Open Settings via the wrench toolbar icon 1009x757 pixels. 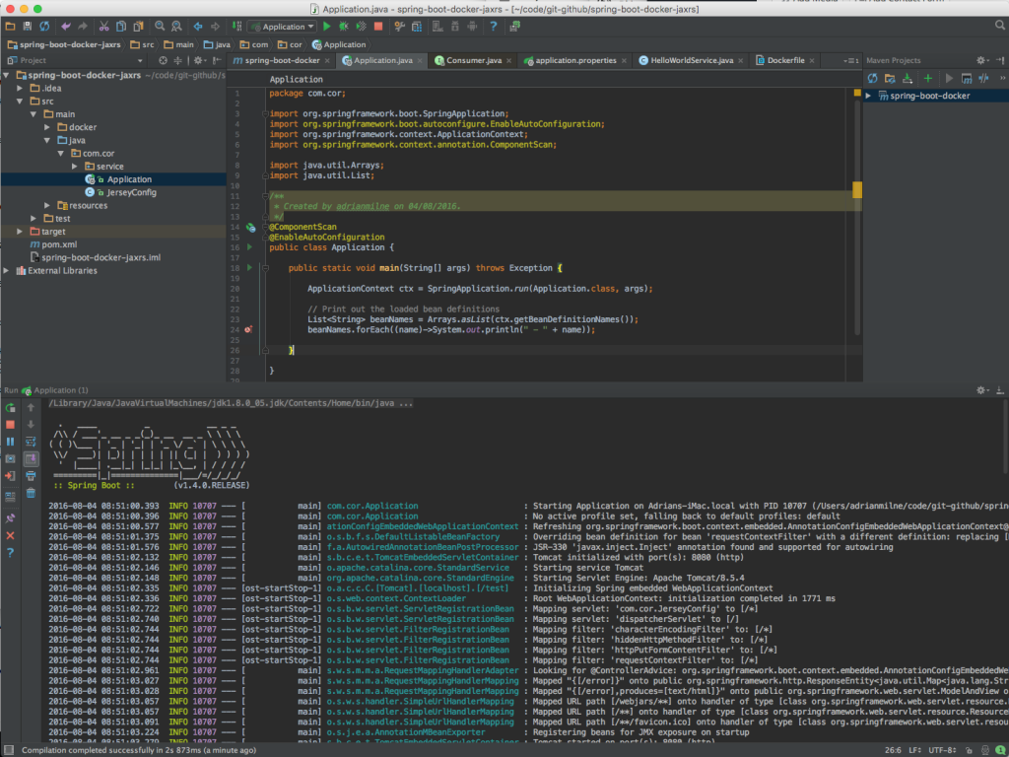tap(399, 27)
